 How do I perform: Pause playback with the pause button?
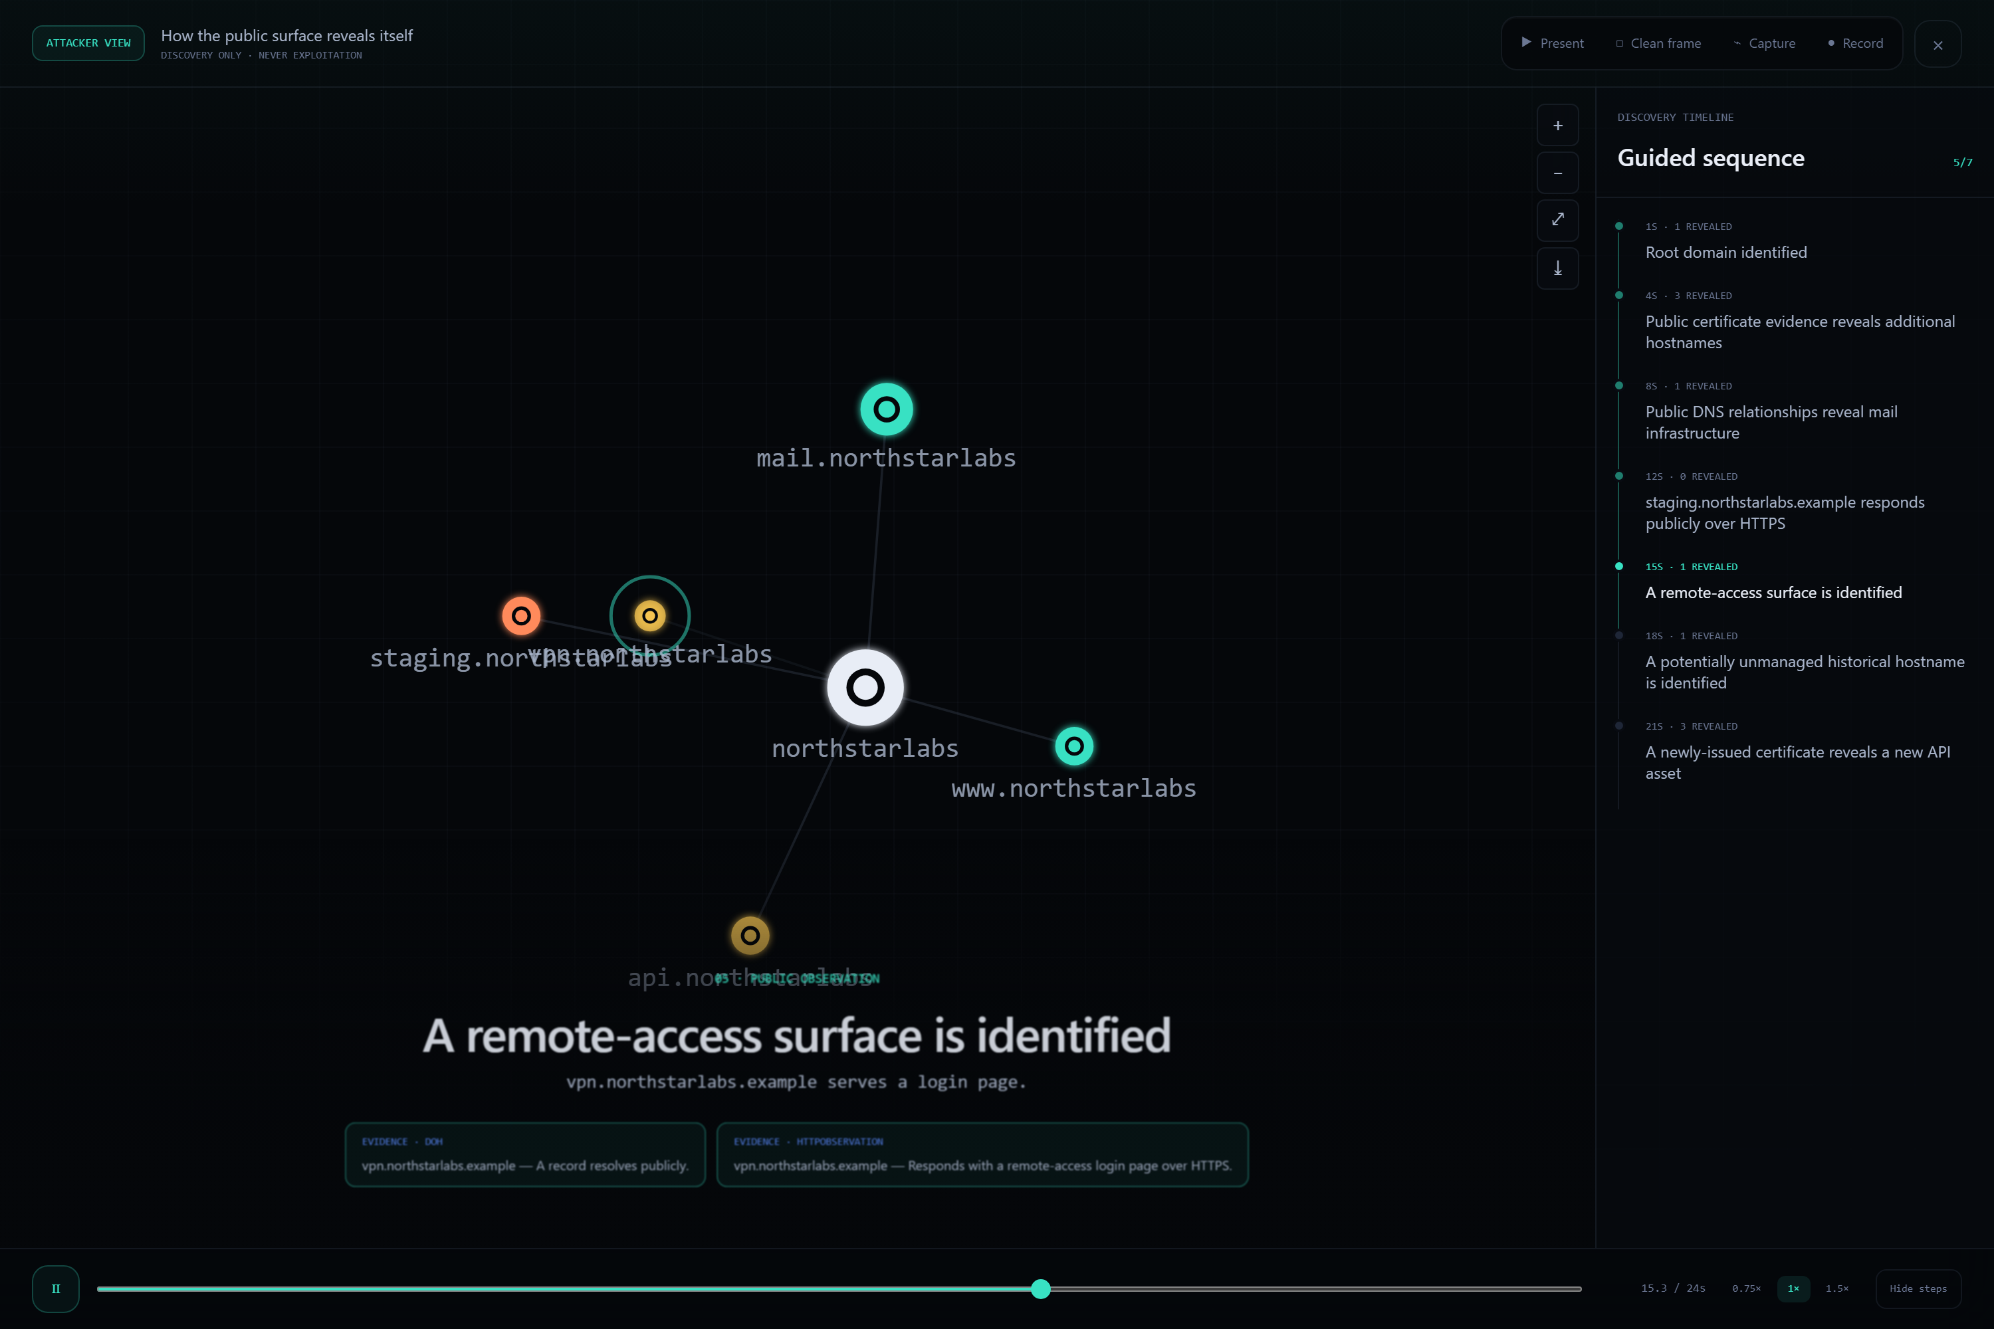tap(56, 1288)
